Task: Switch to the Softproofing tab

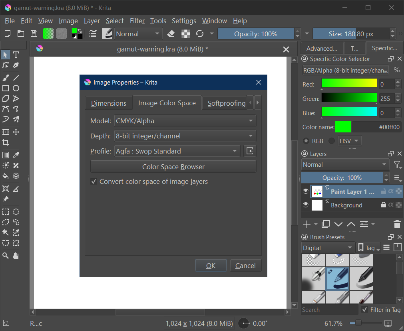Action: [x=226, y=103]
